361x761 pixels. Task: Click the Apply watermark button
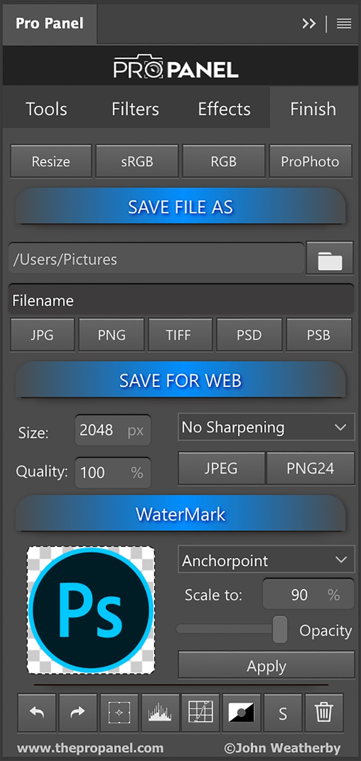(266, 666)
